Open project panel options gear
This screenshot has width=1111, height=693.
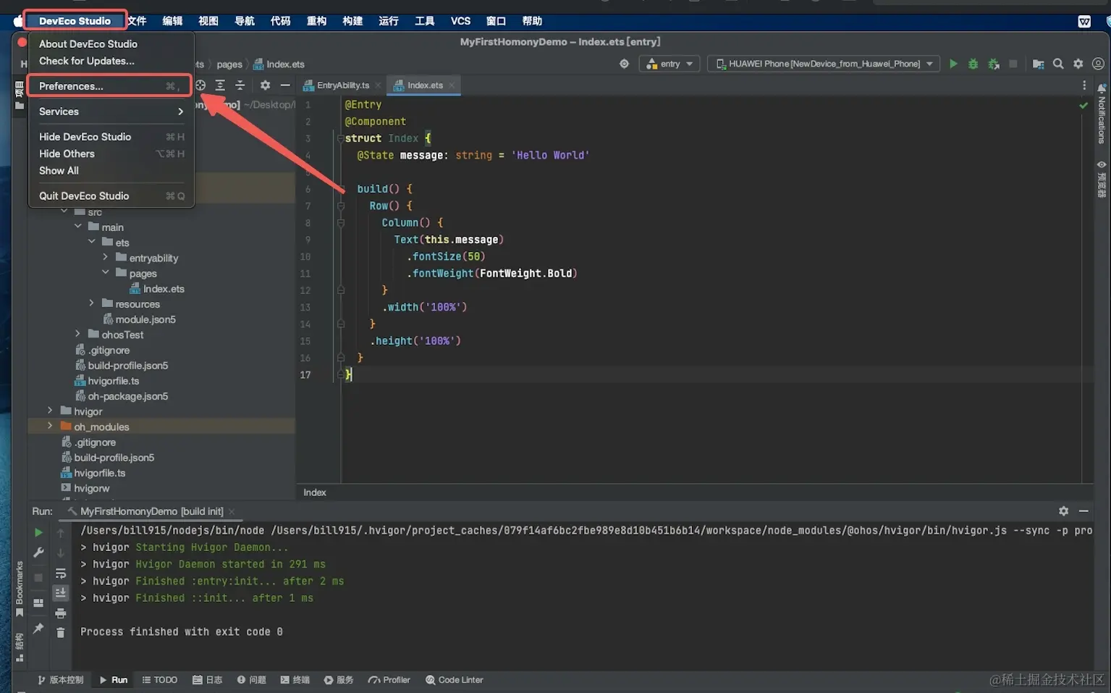(265, 85)
